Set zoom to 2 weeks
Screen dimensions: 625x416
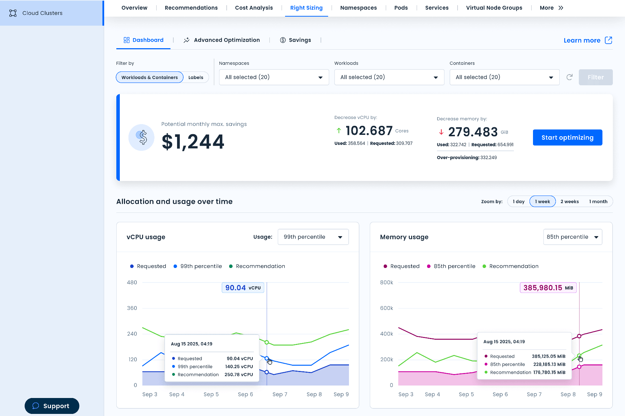click(x=569, y=201)
